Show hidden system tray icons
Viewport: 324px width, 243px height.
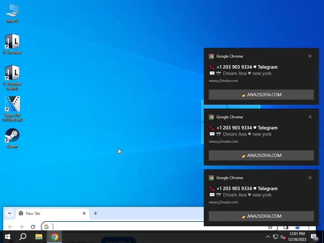(x=268, y=237)
